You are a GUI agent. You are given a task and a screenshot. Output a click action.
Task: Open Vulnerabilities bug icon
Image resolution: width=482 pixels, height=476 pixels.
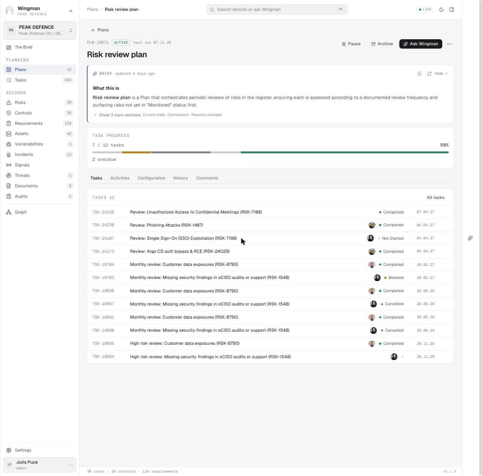(9, 144)
